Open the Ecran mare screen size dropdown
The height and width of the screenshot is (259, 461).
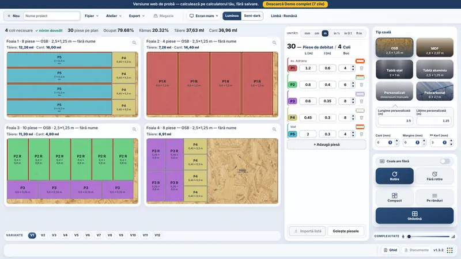coord(204,16)
